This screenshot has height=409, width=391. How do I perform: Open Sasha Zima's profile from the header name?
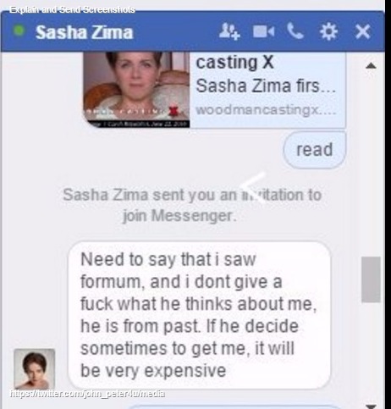[x=84, y=32]
